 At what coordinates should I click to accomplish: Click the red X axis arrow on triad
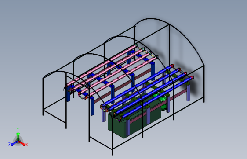pos(22,143)
